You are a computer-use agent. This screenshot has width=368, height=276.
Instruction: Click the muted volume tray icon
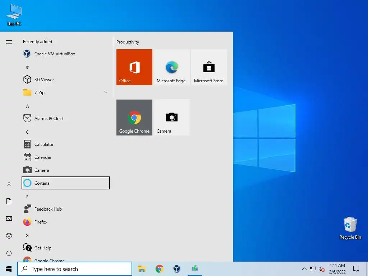pyautogui.click(x=322, y=269)
